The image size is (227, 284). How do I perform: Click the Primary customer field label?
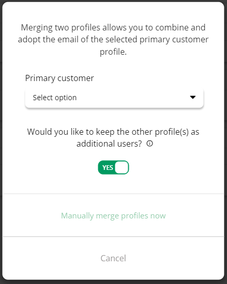(59, 78)
